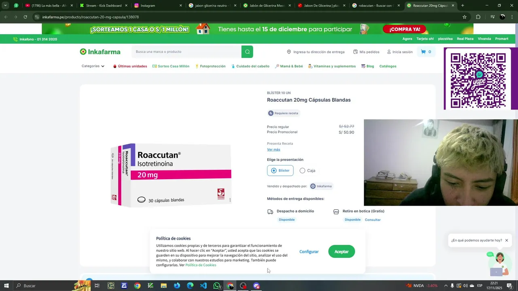Image resolution: width=518 pixels, height=291 pixels.
Task: Switch to the robacutan Google search tab
Action: [376, 6]
